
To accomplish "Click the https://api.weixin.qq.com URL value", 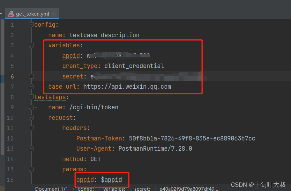I will [127, 87].
